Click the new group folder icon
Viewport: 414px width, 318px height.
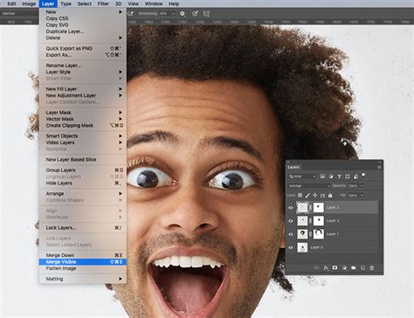(354, 267)
